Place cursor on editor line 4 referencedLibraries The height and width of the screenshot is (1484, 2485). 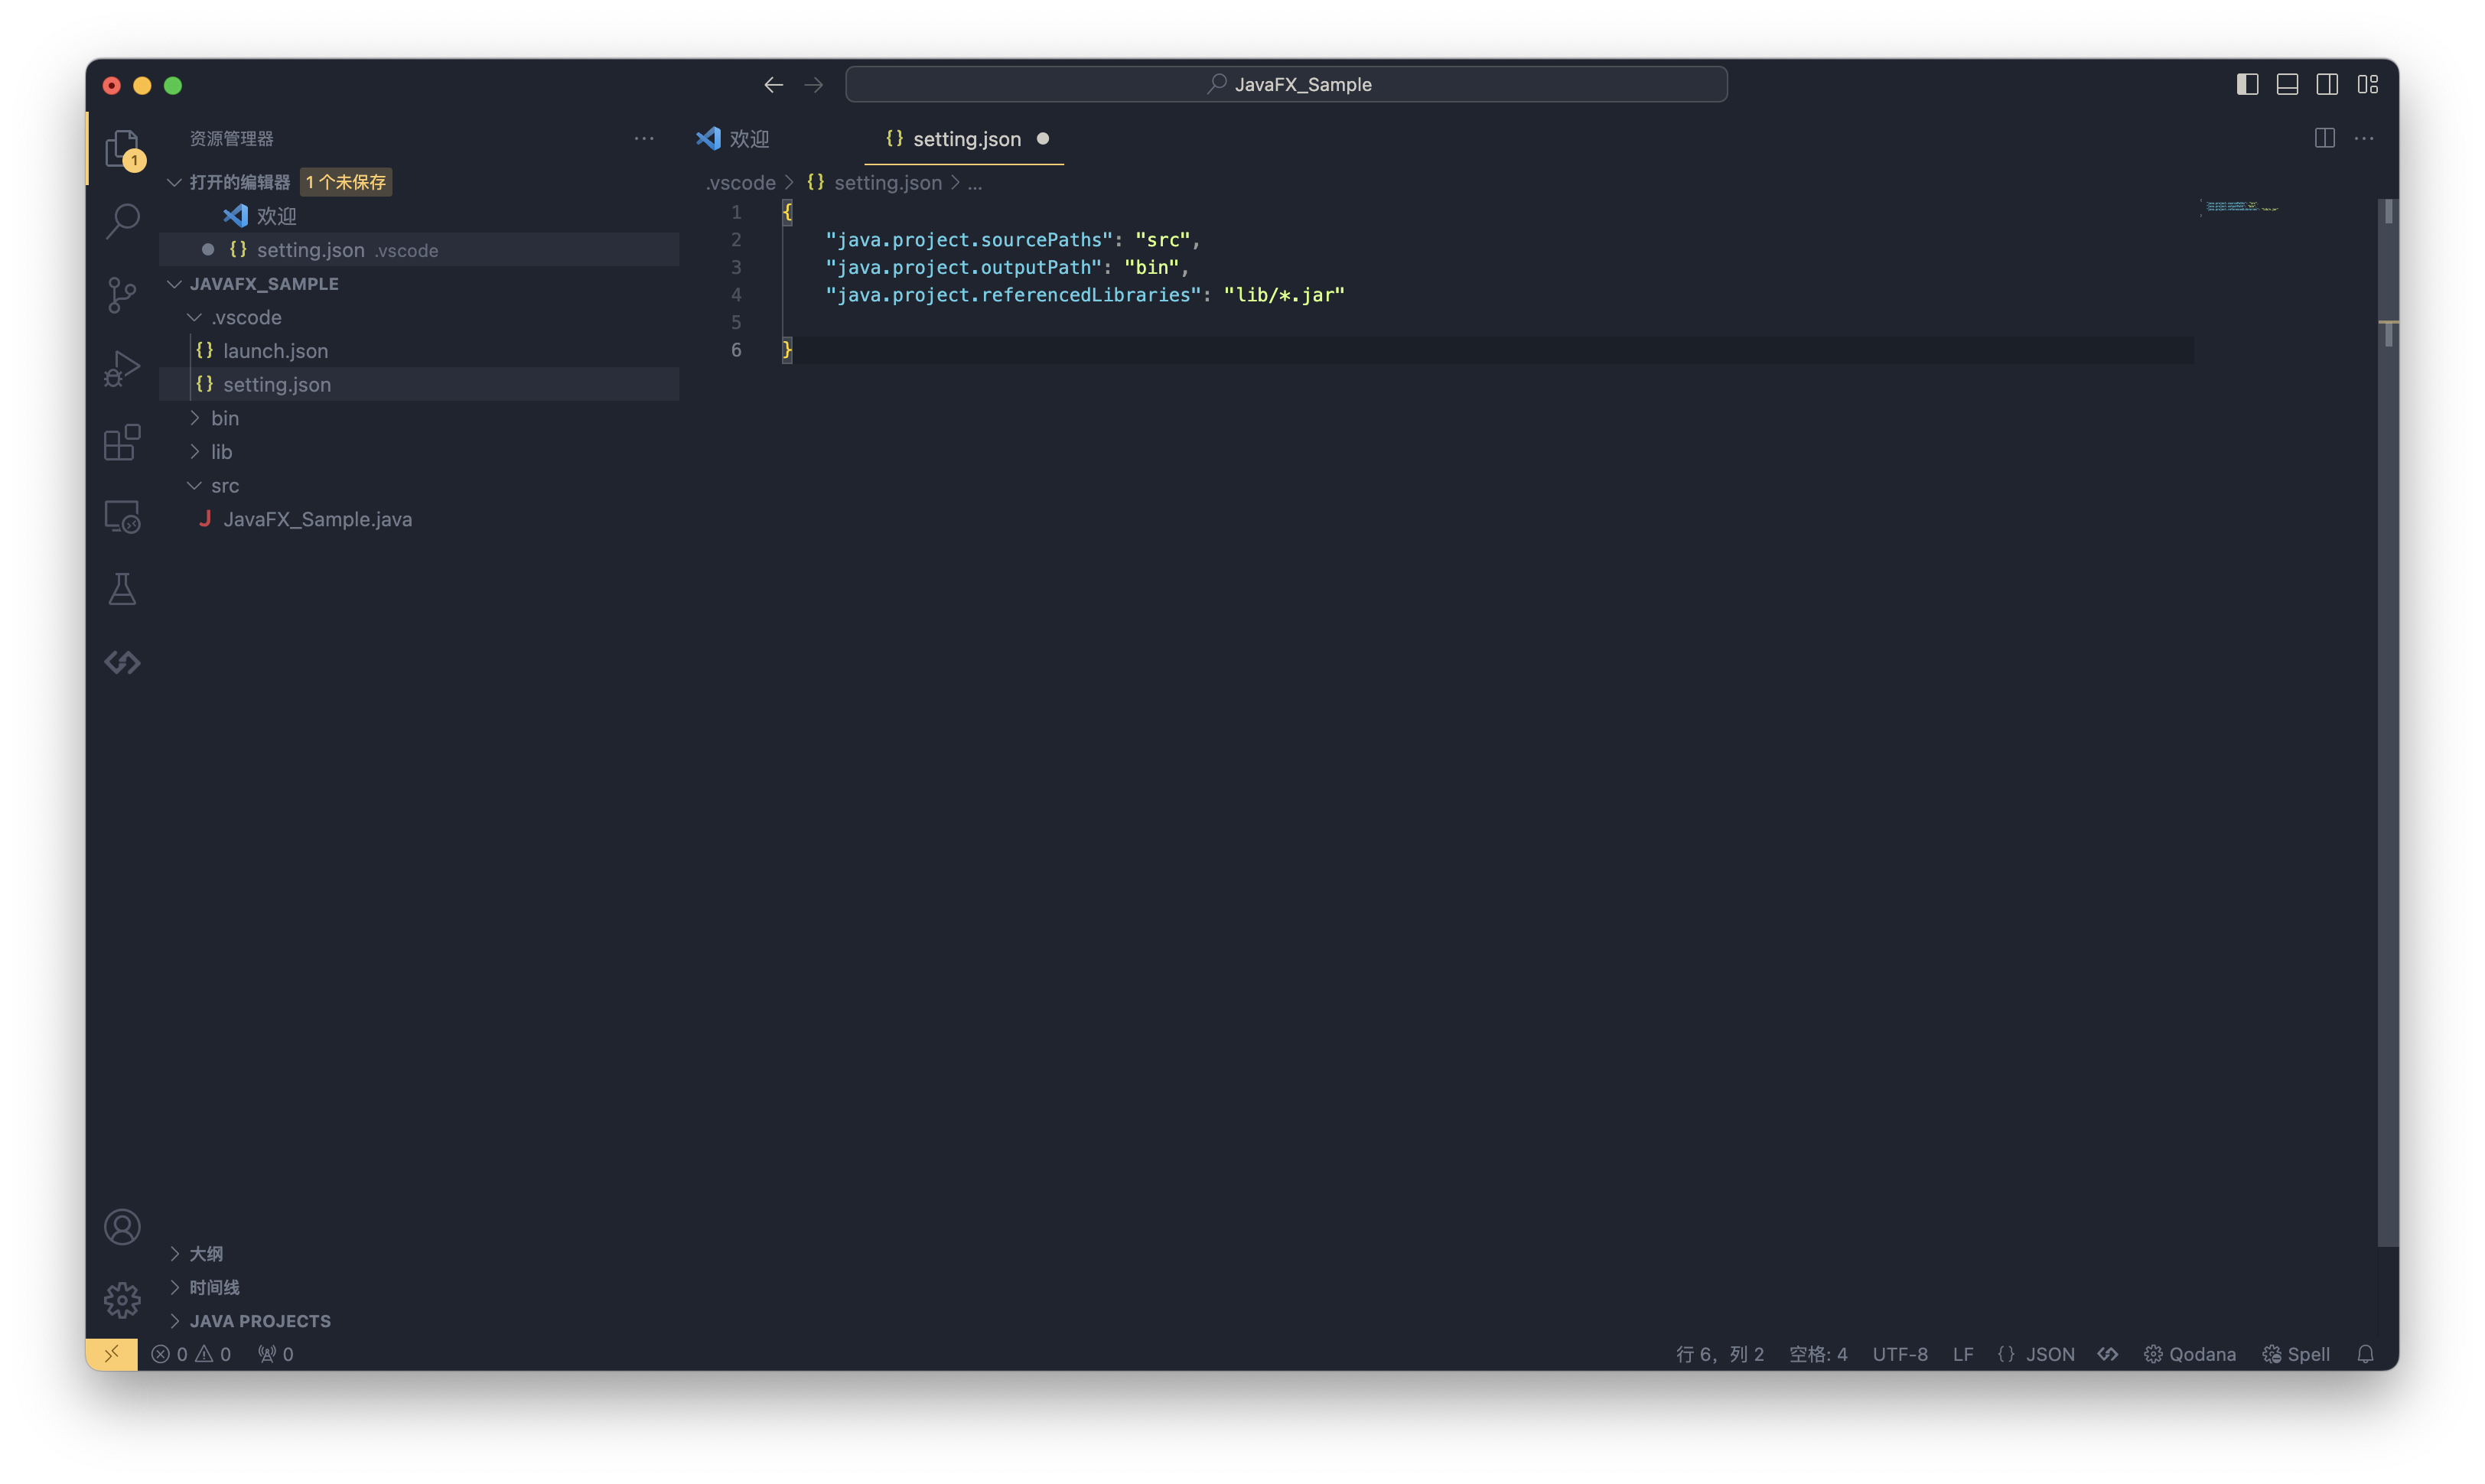(1085, 295)
